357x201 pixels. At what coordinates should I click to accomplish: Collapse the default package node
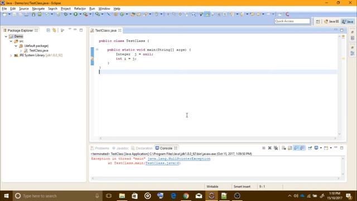pyautogui.click(x=16, y=46)
